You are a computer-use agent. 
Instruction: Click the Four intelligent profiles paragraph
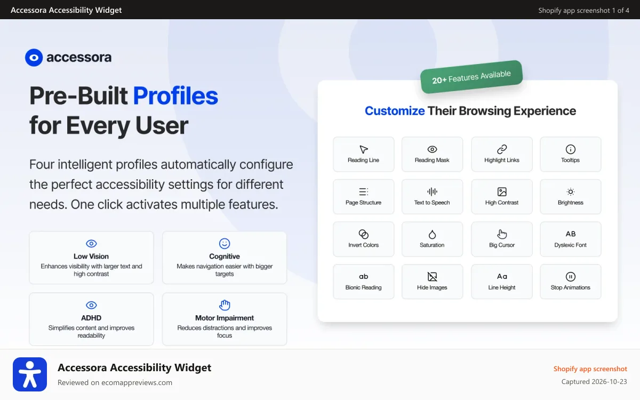click(161, 184)
